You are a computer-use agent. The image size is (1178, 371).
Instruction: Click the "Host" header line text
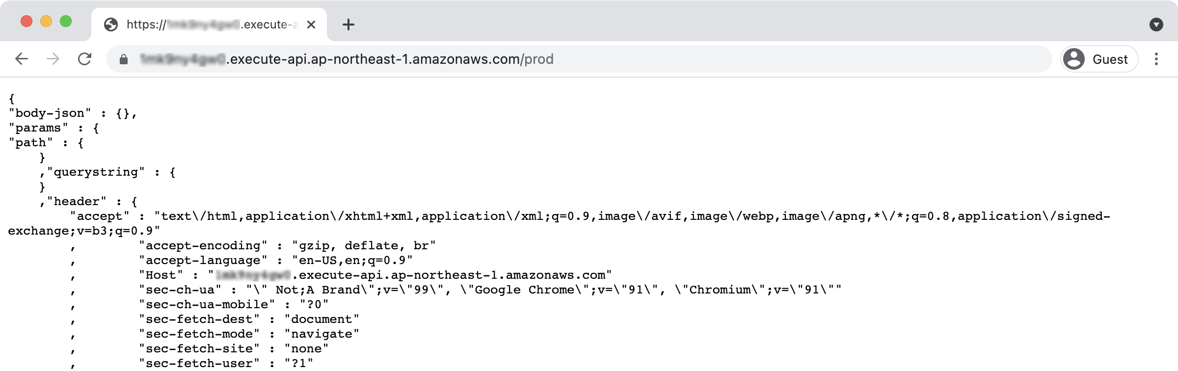pyautogui.click(x=375, y=275)
